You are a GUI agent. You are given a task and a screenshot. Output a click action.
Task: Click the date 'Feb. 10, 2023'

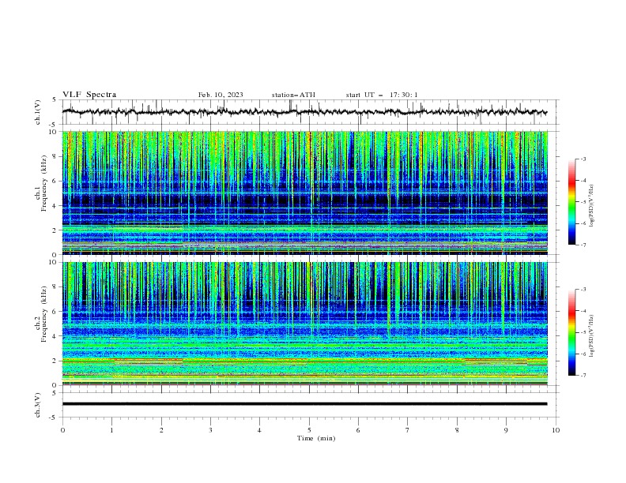point(221,95)
